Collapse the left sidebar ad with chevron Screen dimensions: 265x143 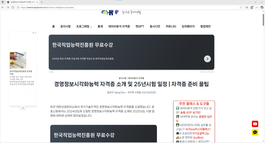click(23, 108)
